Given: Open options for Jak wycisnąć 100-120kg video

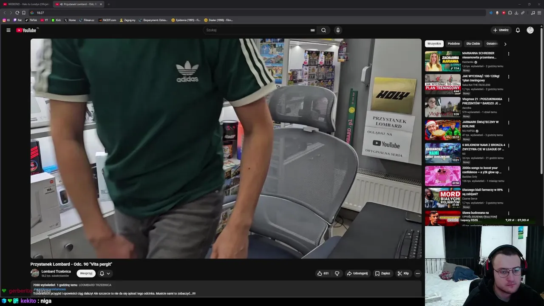Looking at the screenshot, I should [x=508, y=77].
